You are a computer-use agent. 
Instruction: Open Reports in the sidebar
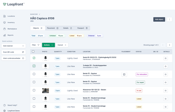click(x=8, y=35)
